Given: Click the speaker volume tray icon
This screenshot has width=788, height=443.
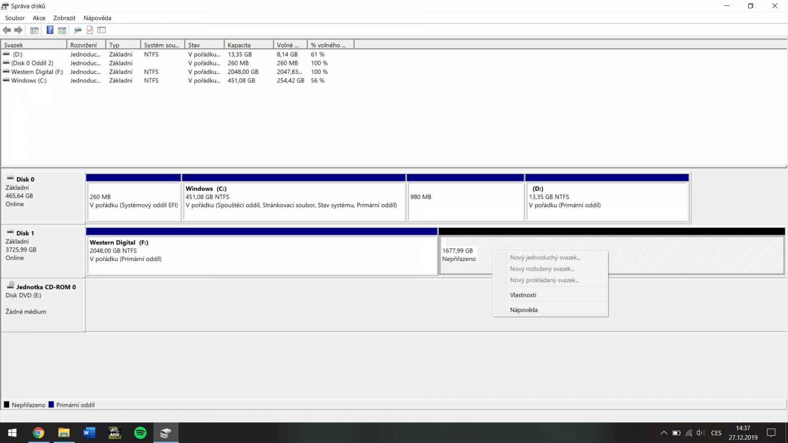Looking at the screenshot, I should 701,433.
